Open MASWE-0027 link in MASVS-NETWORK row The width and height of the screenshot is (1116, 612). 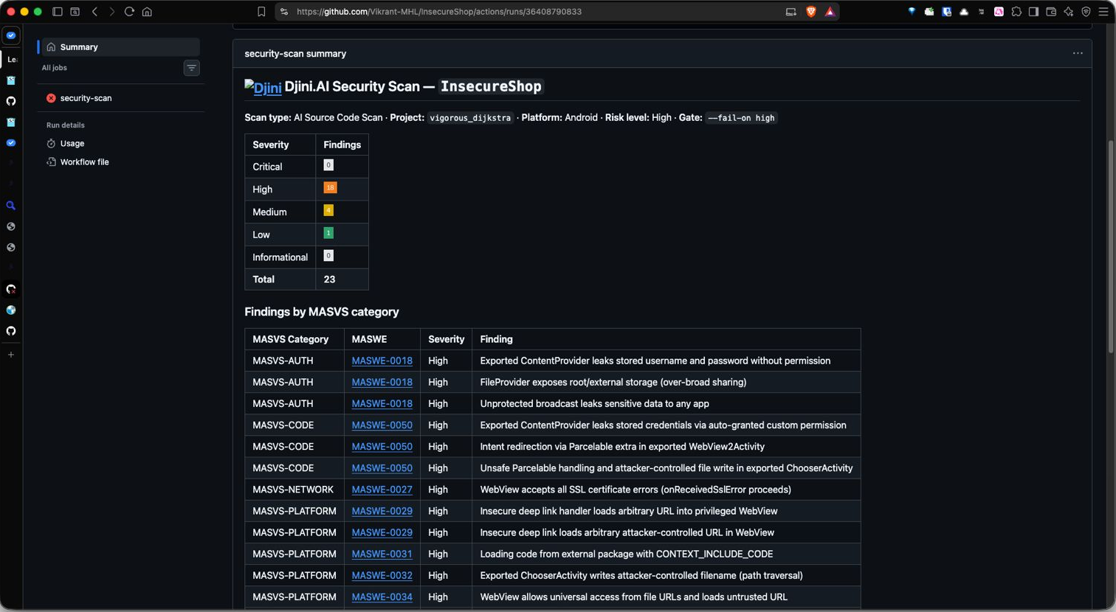pos(382,490)
